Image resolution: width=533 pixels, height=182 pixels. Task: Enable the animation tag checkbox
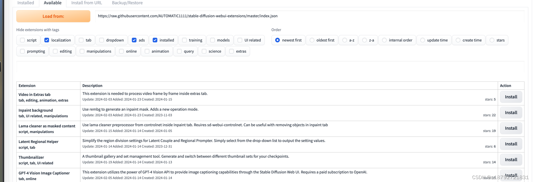point(147,51)
